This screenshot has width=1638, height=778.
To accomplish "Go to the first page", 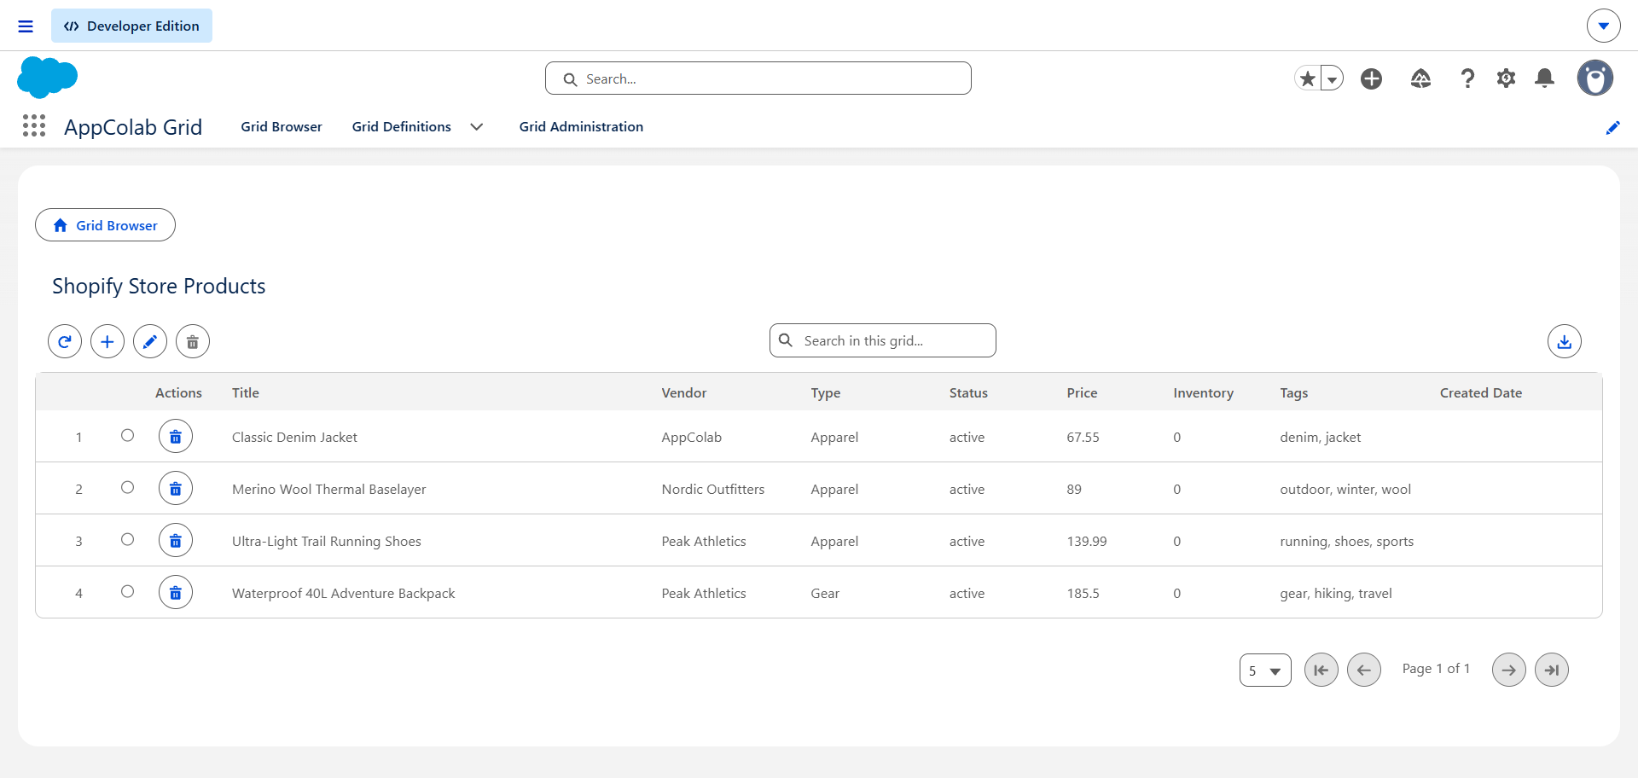I will (1321, 670).
